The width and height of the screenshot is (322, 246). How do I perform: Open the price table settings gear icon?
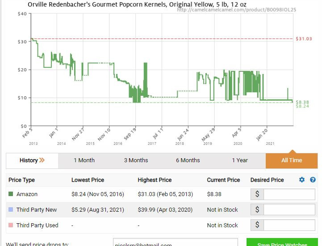pyautogui.click(x=301, y=180)
